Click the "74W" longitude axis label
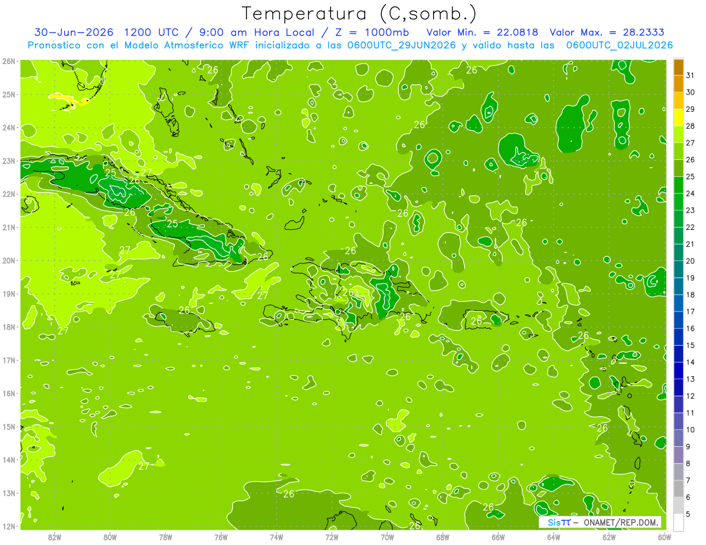The image size is (706, 545). click(x=277, y=537)
